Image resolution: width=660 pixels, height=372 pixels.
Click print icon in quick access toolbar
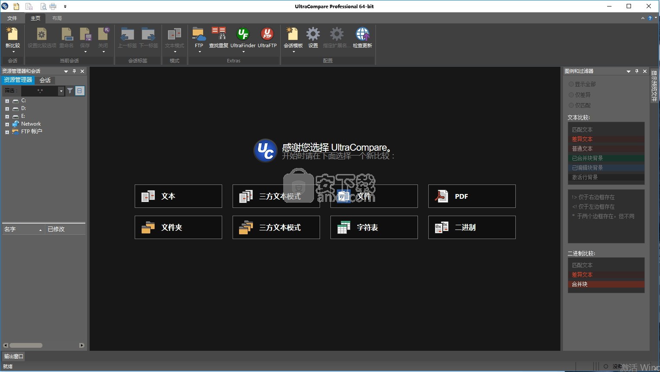click(x=53, y=6)
